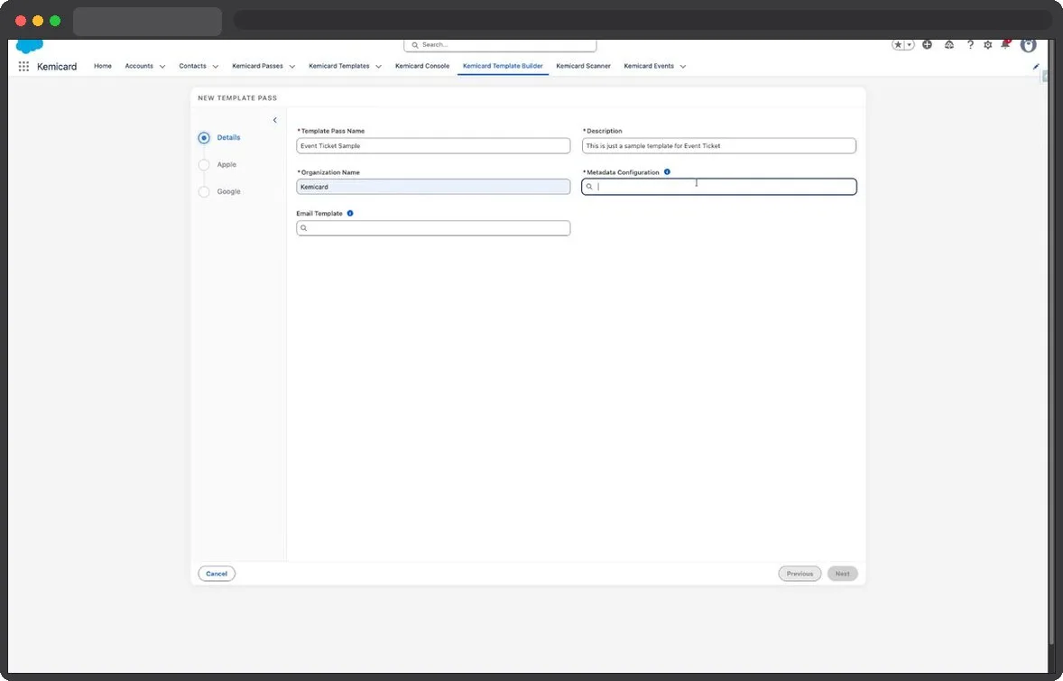Image resolution: width=1063 pixels, height=681 pixels.
Task: Open the favorites list dropdown arrow
Action: [x=910, y=45]
